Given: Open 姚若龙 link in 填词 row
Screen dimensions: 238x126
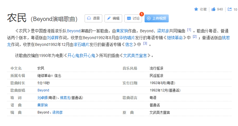Looking at the screenshot, I should (65, 98).
